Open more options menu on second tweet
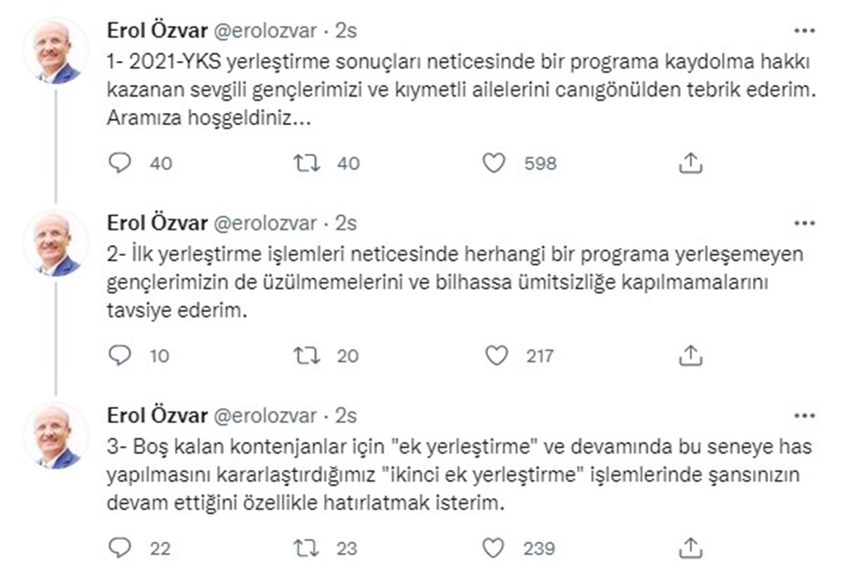 803,223
